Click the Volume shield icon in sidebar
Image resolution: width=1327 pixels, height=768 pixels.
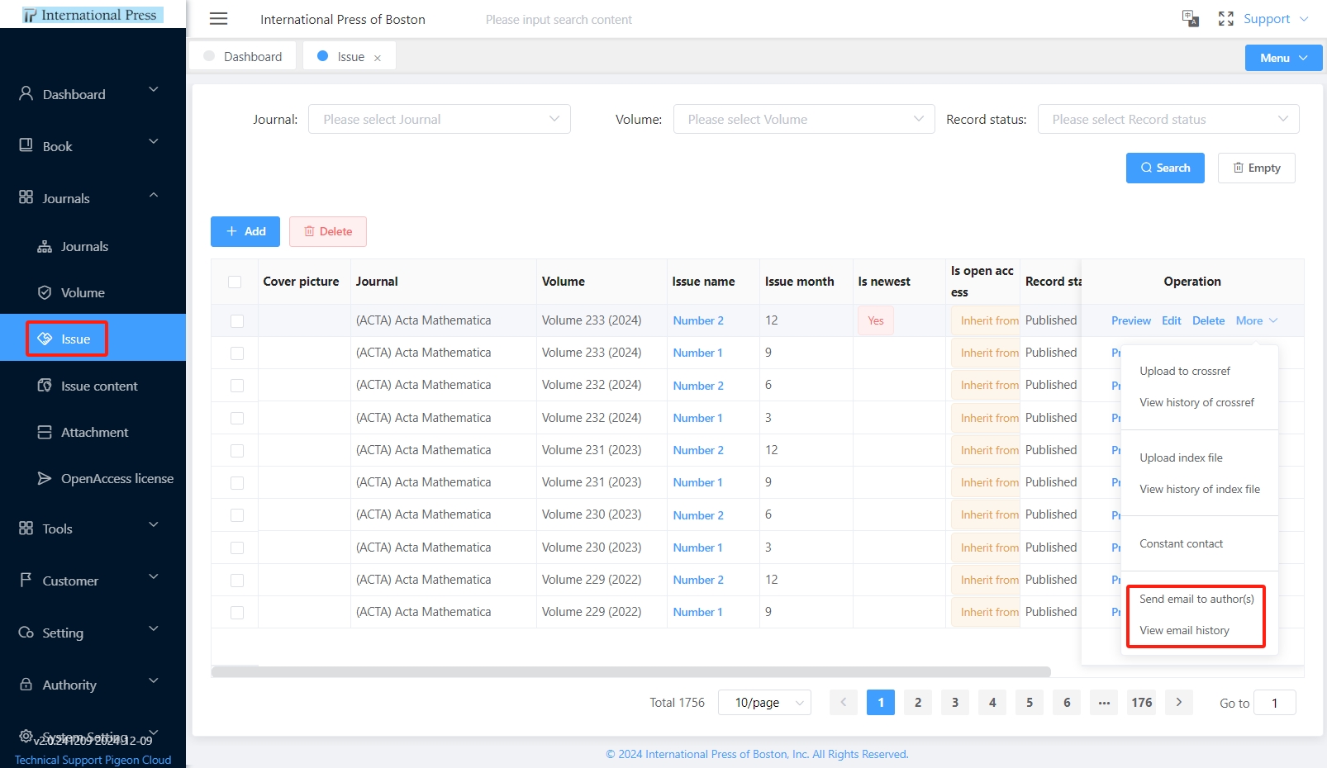click(x=45, y=292)
